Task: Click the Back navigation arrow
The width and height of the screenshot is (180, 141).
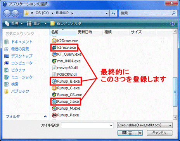Action: coord(7,13)
